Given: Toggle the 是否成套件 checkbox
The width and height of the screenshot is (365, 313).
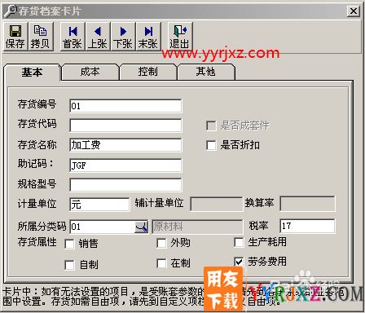Looking at the screenshot, I should (211, 126).
